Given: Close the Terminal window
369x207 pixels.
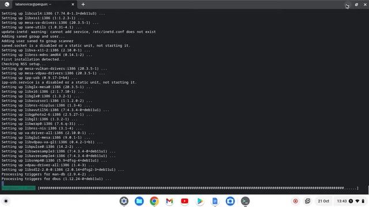Looking at the screenshot, I should (365, 5).
